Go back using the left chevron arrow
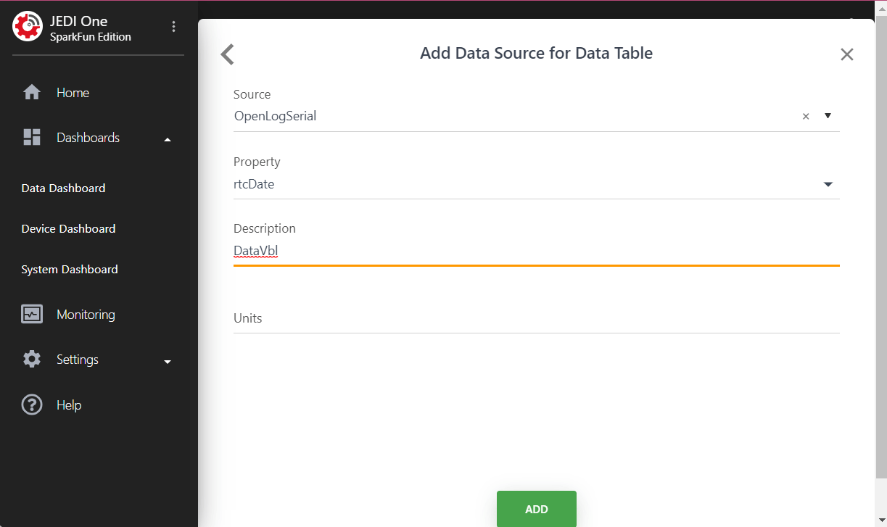887x527 pixels. pos(228,54)
